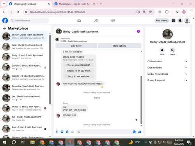This screenshot has height=146, width=195.
Task: Open the taskbar clock showing 8:00 PM
Action: point(179,142)
